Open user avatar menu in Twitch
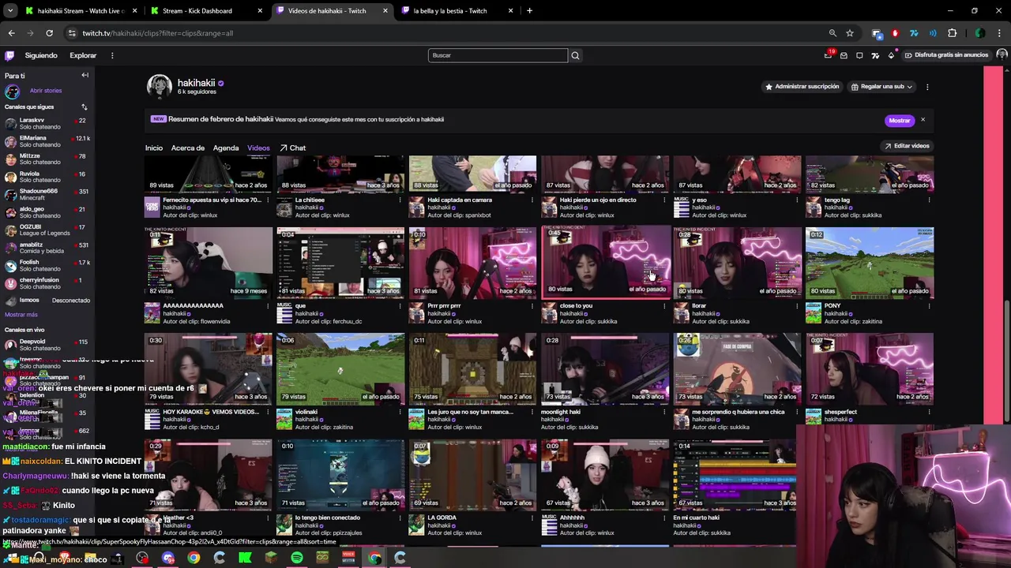The image size is (1011, 568). point(1002,55)
